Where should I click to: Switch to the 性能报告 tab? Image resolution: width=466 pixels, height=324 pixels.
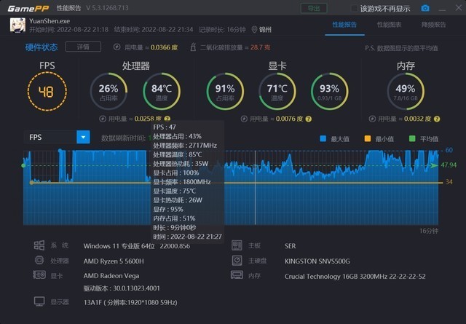tap(344, 25)
